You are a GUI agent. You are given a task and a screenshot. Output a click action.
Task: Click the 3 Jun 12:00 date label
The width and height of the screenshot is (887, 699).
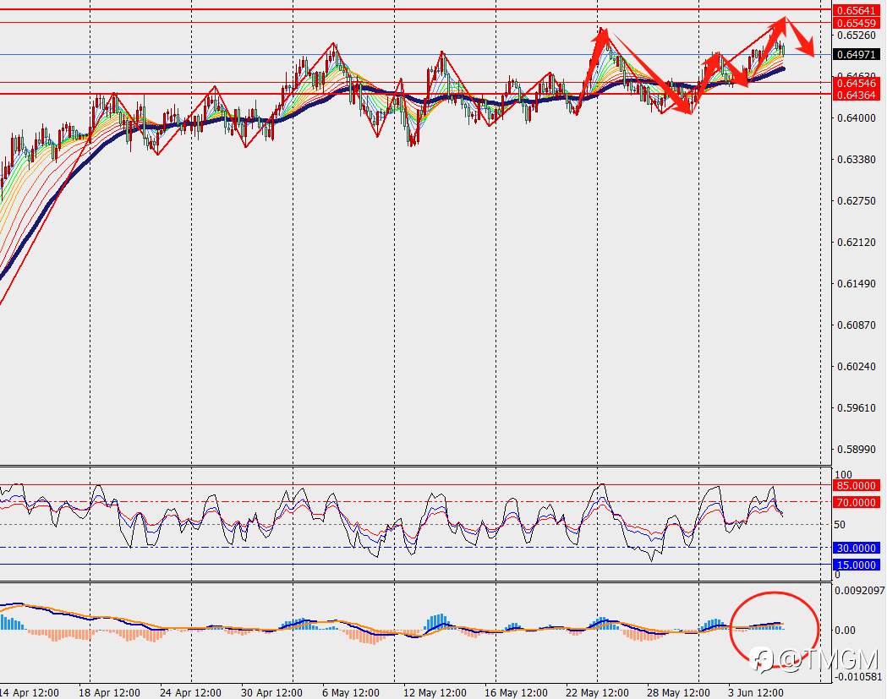[x=756, y=693]
